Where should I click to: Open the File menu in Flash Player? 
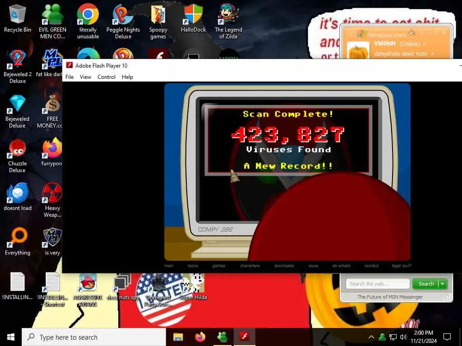[x=69, y=77]
